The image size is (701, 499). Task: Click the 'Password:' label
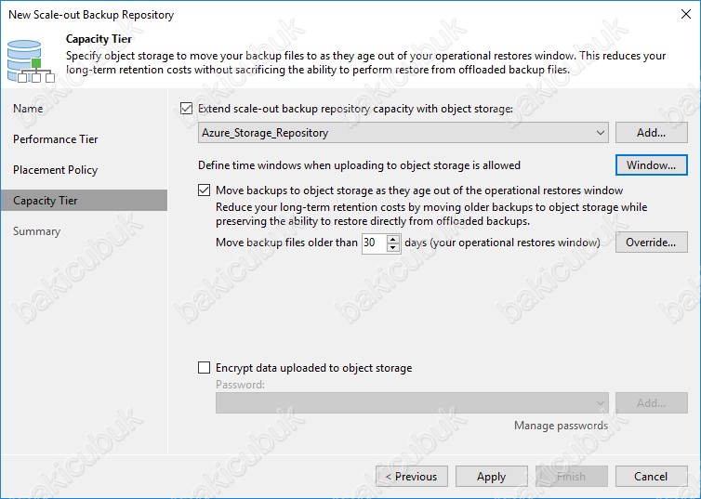[240, 385]
